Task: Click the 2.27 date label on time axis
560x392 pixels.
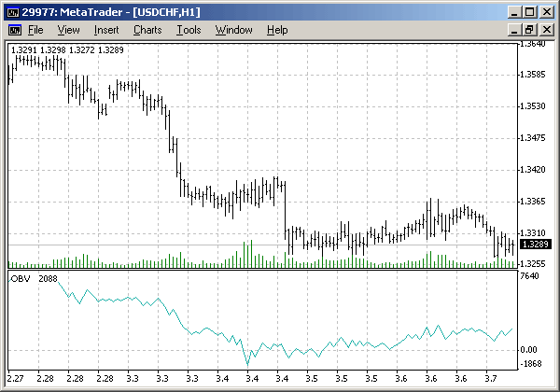Action: click(15, 378)
